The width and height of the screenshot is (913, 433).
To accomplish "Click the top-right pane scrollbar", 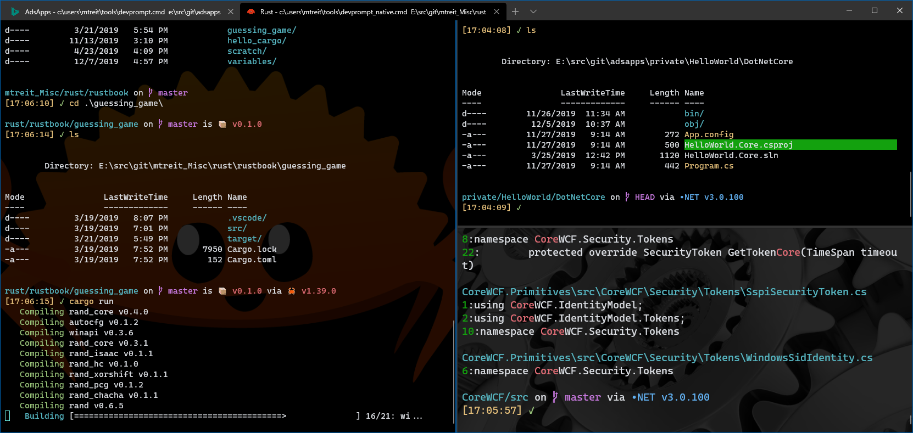I will pyautogui.click(x=911, y=194).
